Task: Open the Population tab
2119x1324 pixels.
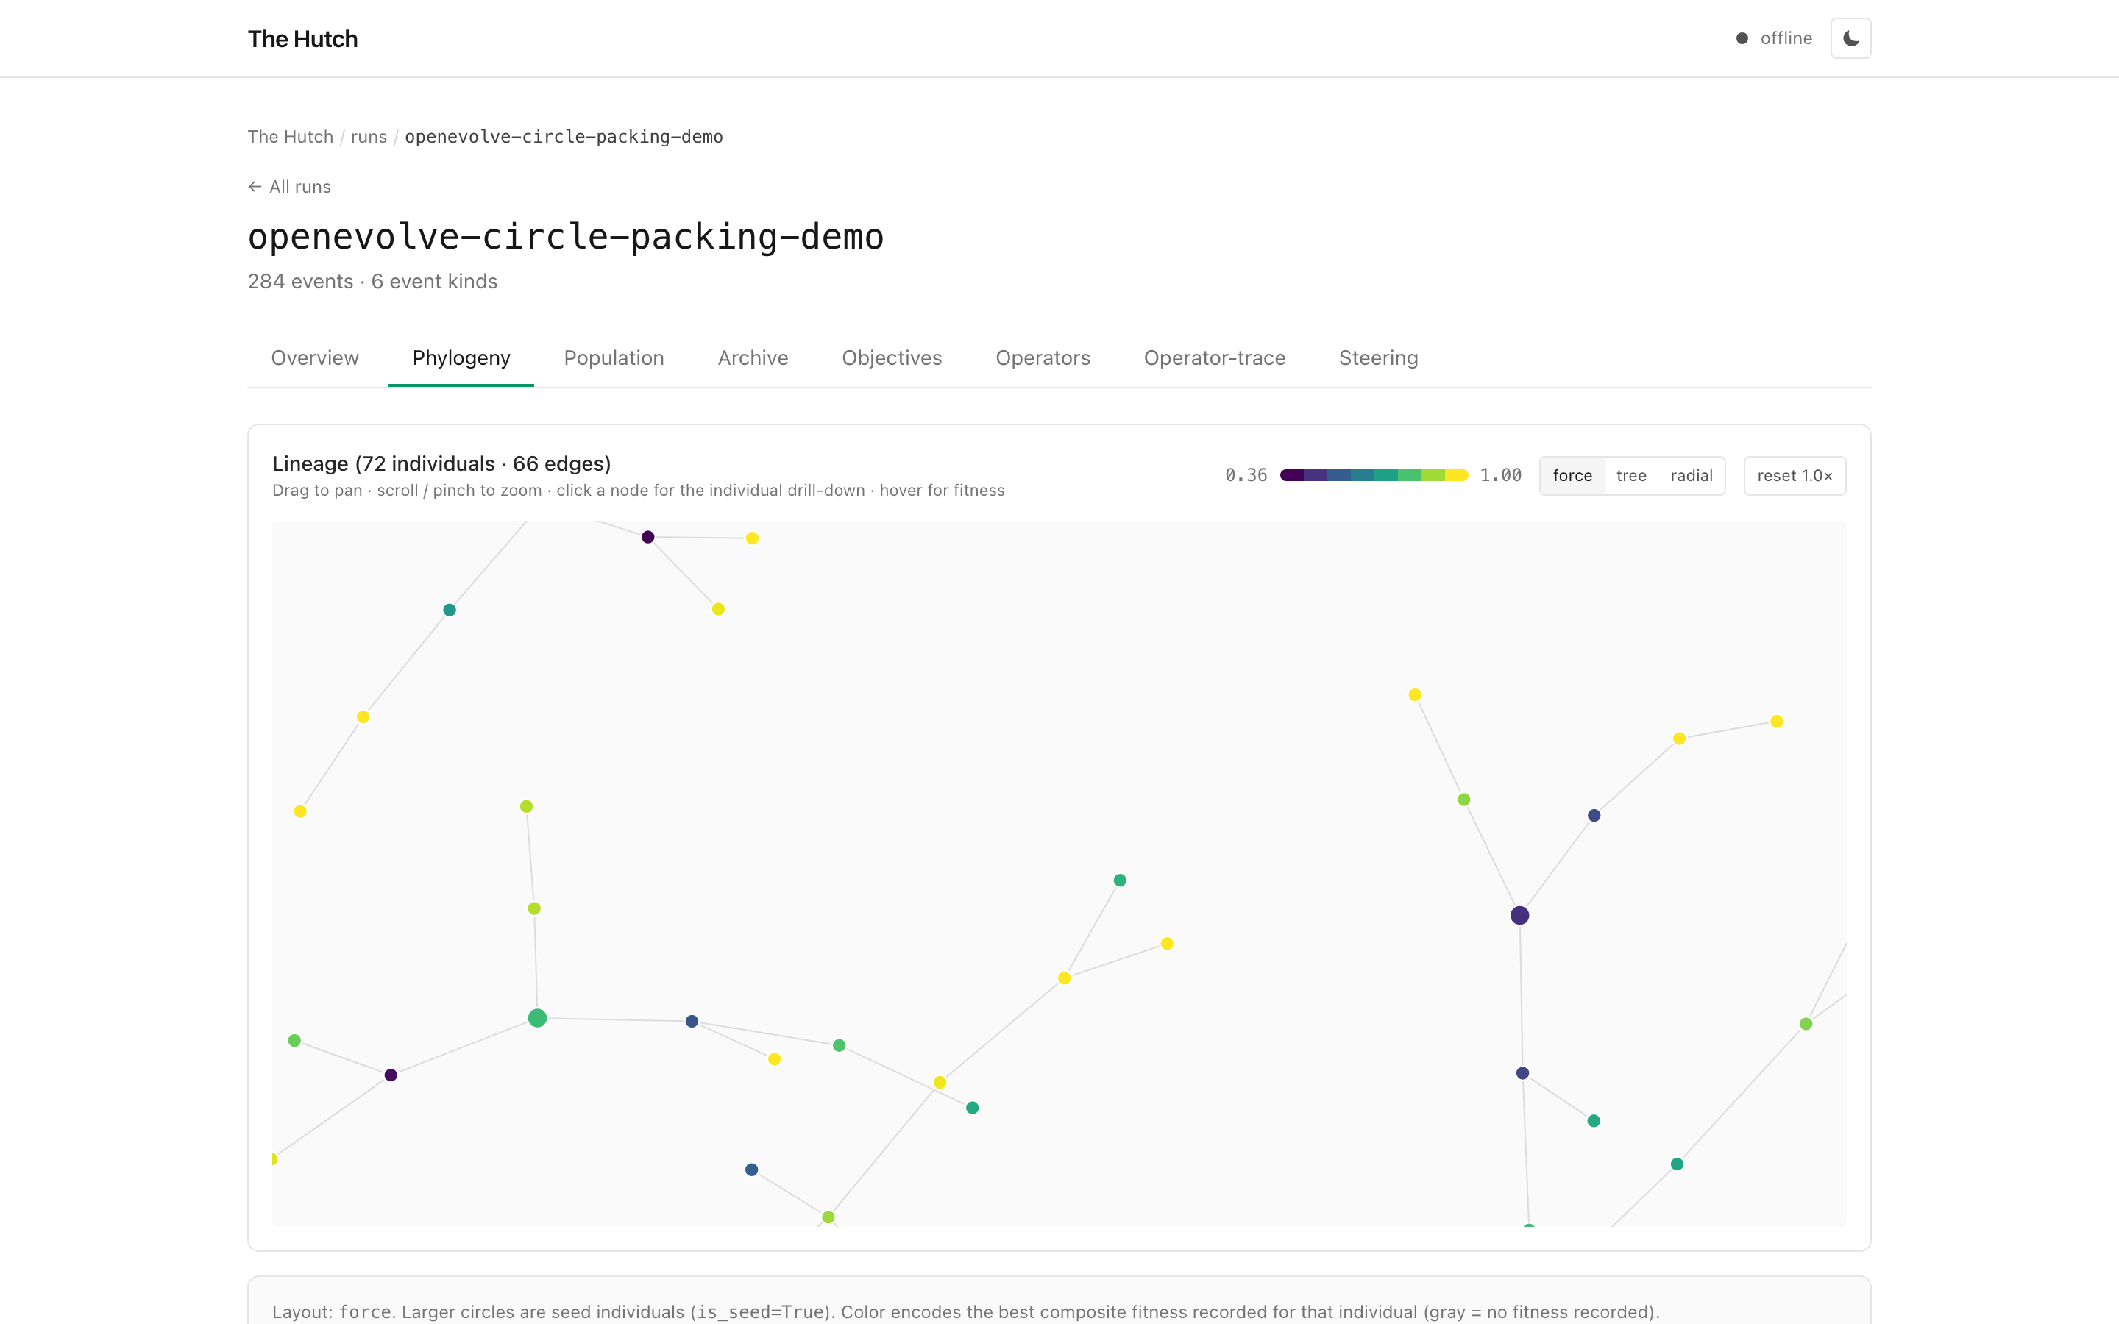Action: pyautogui.click(x=614, y=358)
